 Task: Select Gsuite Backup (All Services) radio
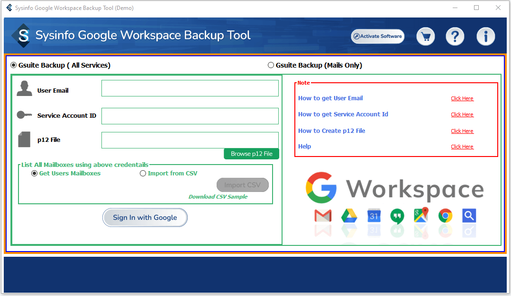13,65
